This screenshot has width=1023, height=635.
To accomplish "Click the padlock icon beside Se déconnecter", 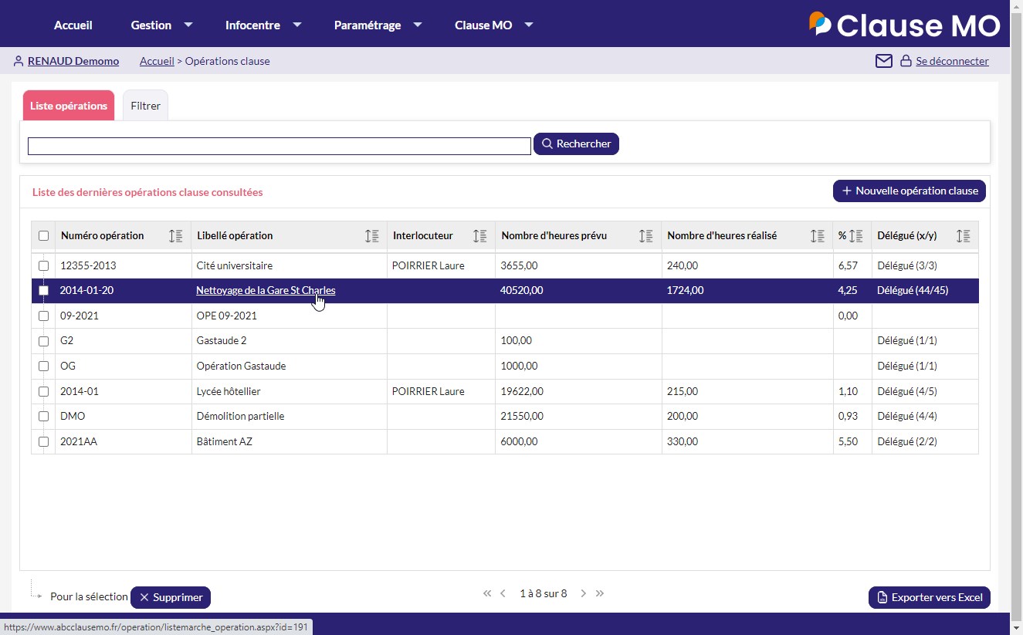I will coord(906,61).
